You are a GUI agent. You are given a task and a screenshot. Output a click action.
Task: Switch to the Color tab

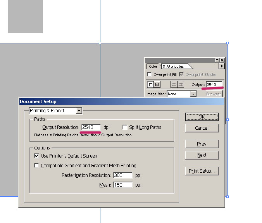tap(153, 67)
